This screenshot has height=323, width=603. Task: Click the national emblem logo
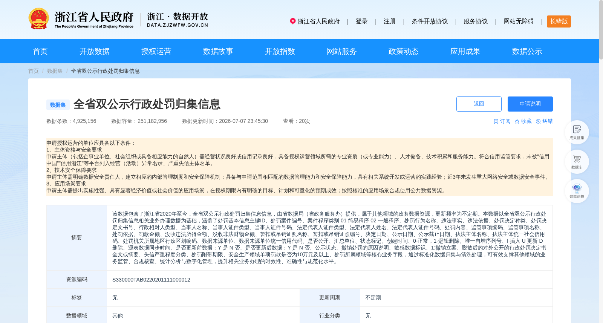[39, 18]
